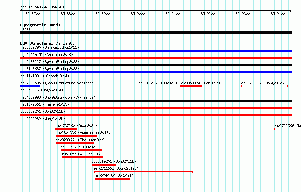The width and height of the screenshot is (301, 192).
Task: Click the short blue nsv4282595 bar
Action: click(x=30, y=86)
